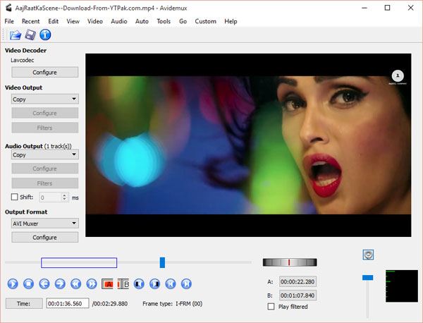Open the Video menu
Screen dimensions: 423x323
(95, 21)
